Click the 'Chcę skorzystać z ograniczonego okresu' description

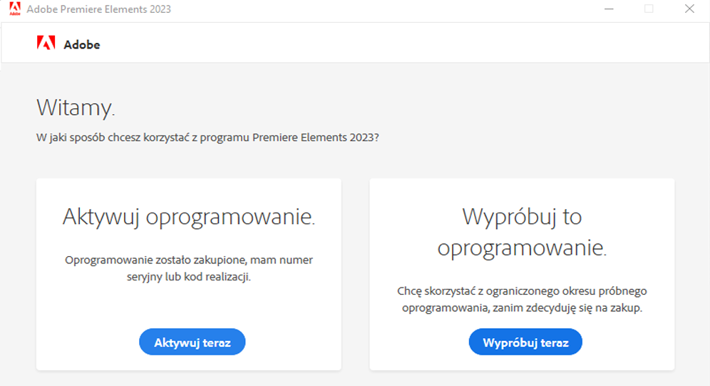(x=522, y=299)
